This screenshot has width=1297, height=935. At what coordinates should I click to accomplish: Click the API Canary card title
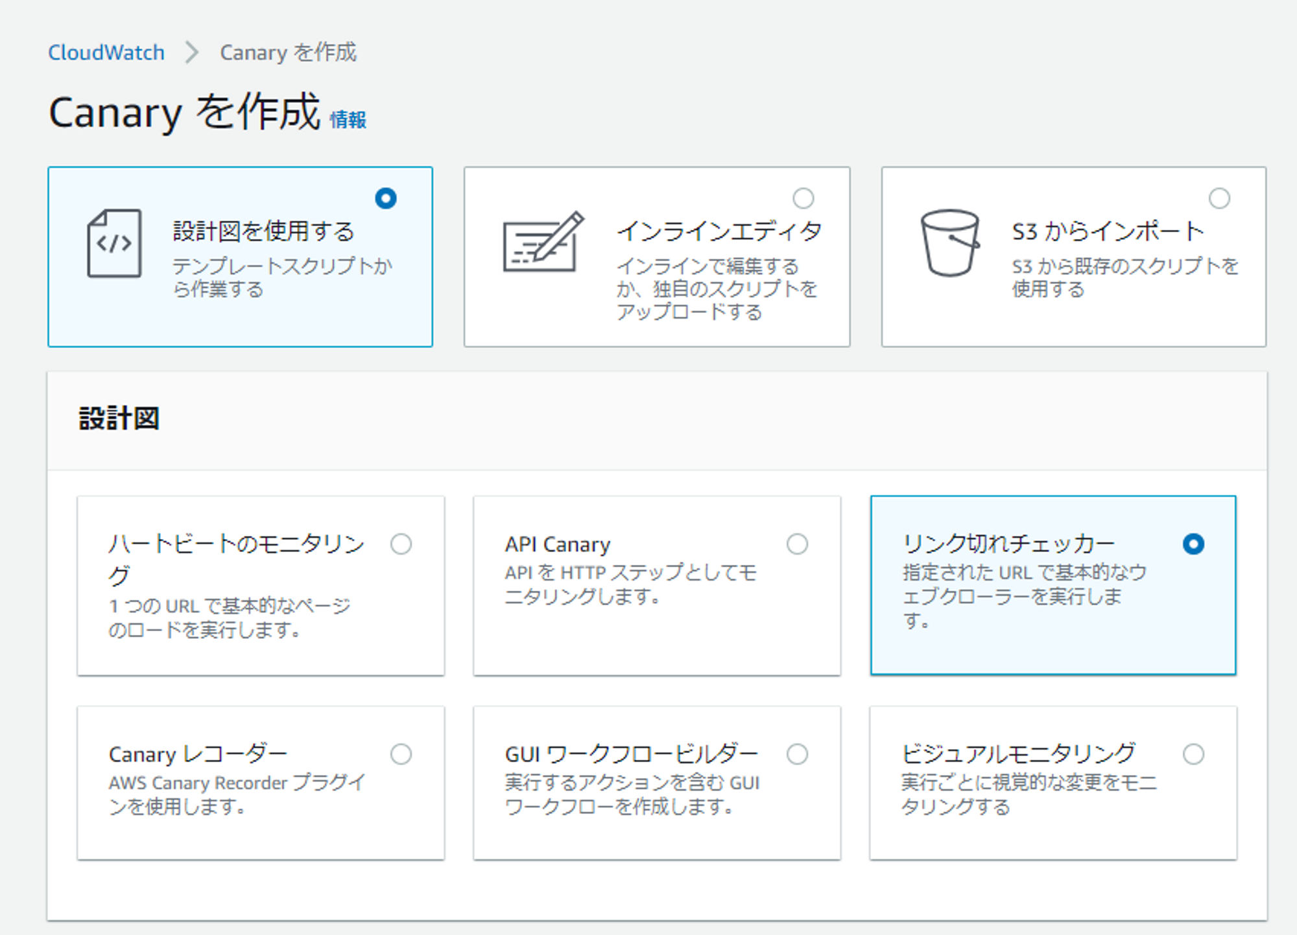click(x=558, y=544)
